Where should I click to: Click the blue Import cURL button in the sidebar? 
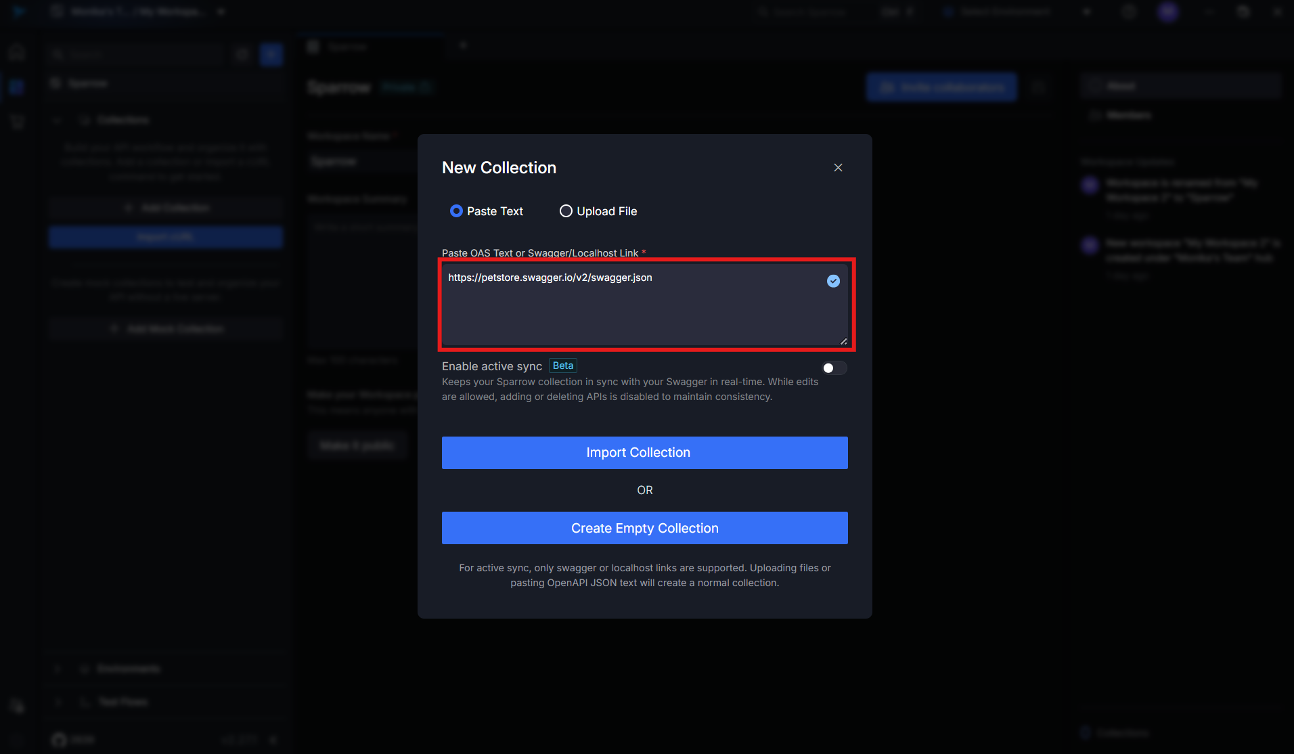pyautogui.click(x=166, y=237)
